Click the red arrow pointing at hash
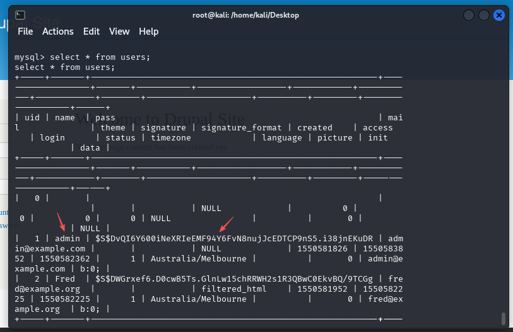Screen dimensions: 513x332 (226, 224)
